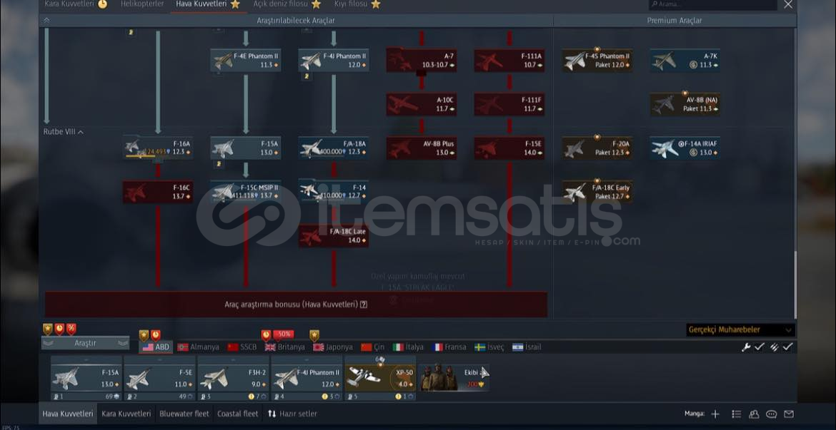Screen dimensions: 836x430
Task: Click the star icon on Hava Kuvvetleri tab
Action: [x=235, y=4]
